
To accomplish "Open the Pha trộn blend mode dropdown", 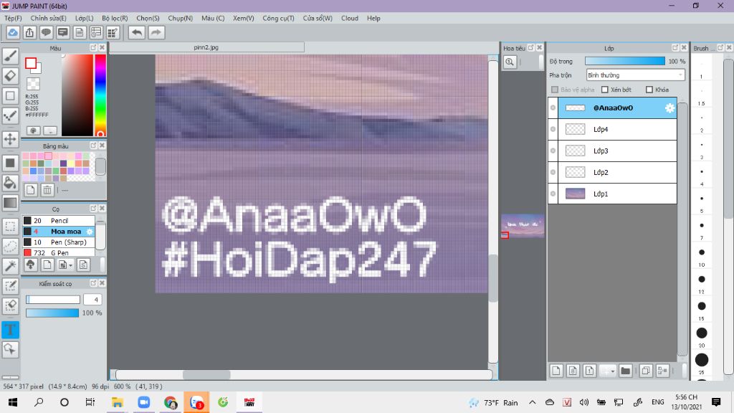I will 635,75.
